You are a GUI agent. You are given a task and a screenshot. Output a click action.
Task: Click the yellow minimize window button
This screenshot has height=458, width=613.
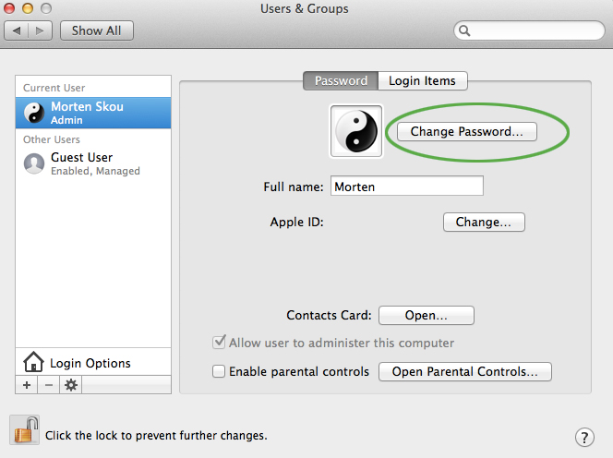pyautogui.click(x=28, y=8)
